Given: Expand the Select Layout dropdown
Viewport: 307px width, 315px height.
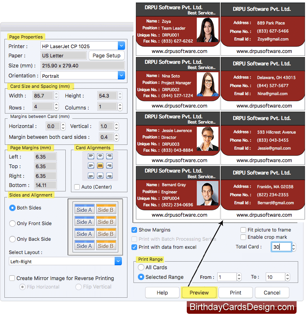Looking at the screenshot, I should 118,261.
